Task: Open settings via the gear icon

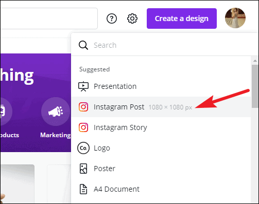Action: click(132, 18)
